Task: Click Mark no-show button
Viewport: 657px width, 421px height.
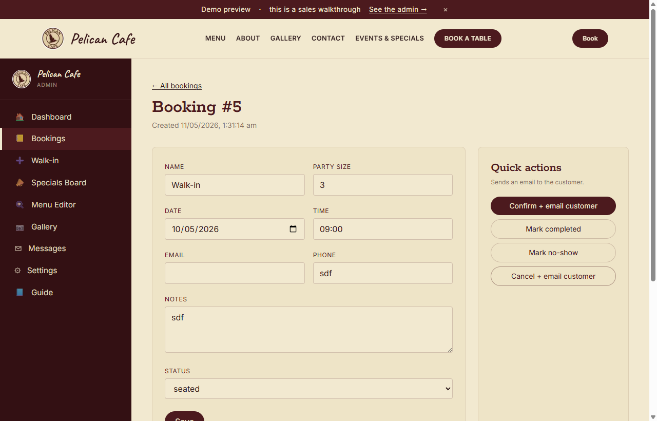Action: point(553,253)
